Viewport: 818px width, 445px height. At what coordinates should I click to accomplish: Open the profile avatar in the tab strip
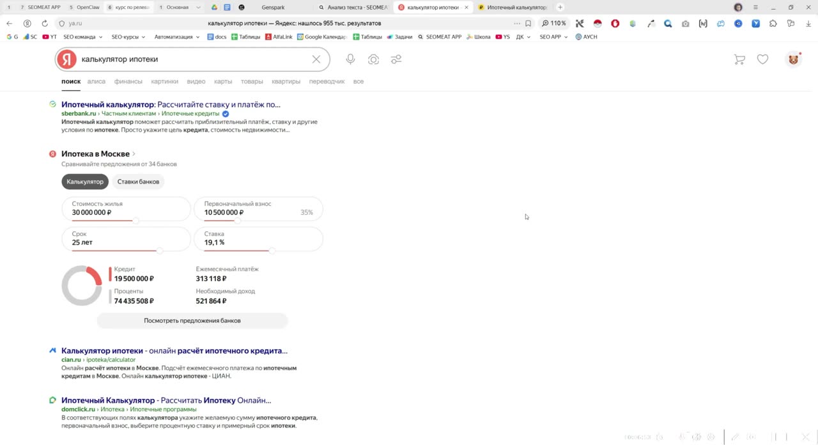click(x=738, y=7)
